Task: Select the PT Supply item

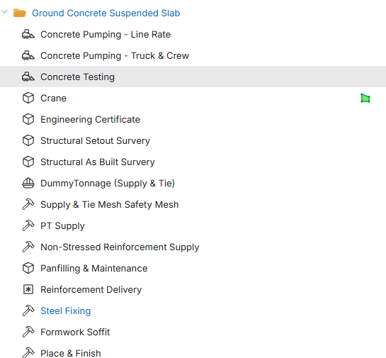Action: tap(62, 226)
